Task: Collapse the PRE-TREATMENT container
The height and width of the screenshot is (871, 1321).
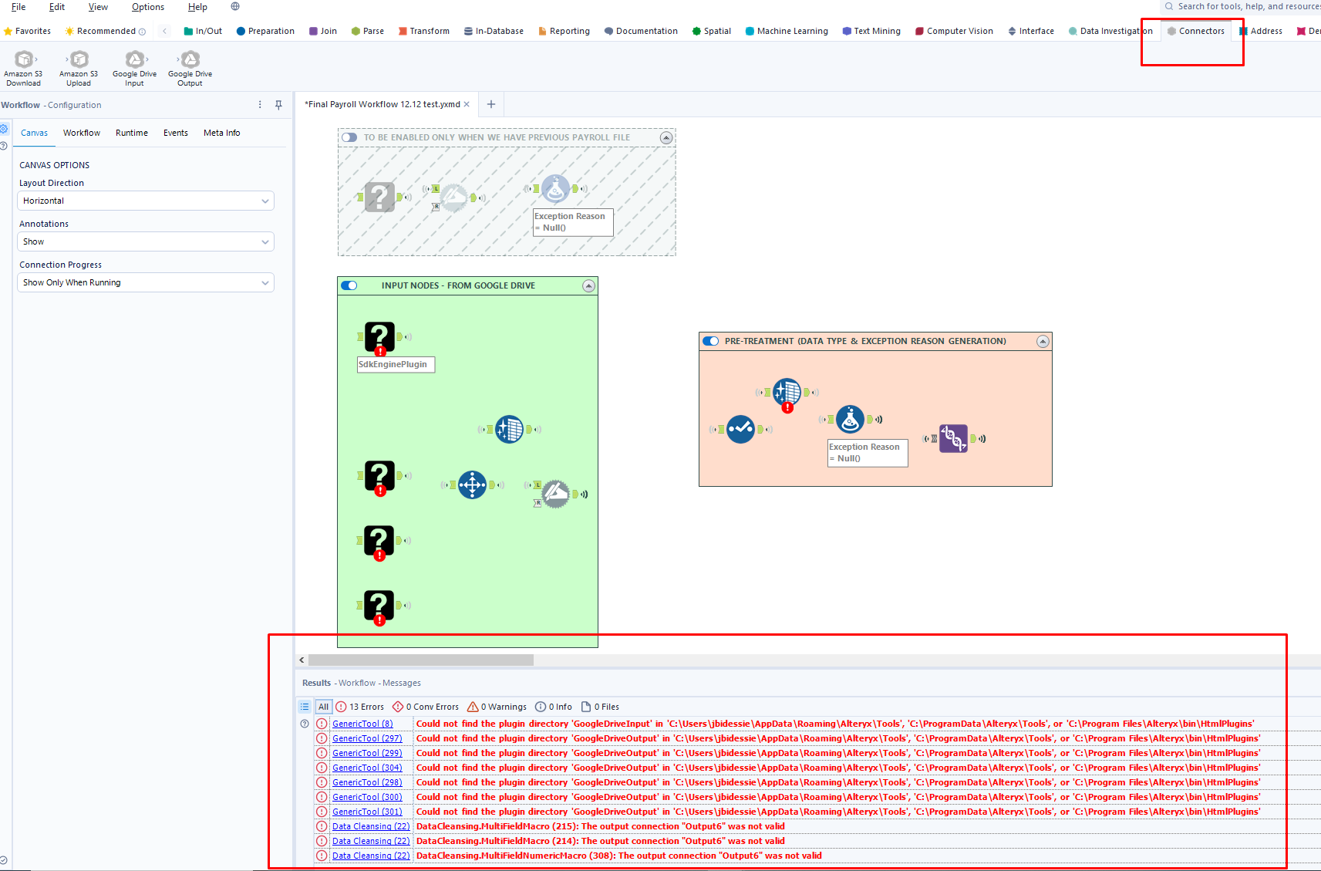Action: pyautogui.click(x=1043, y=341)
